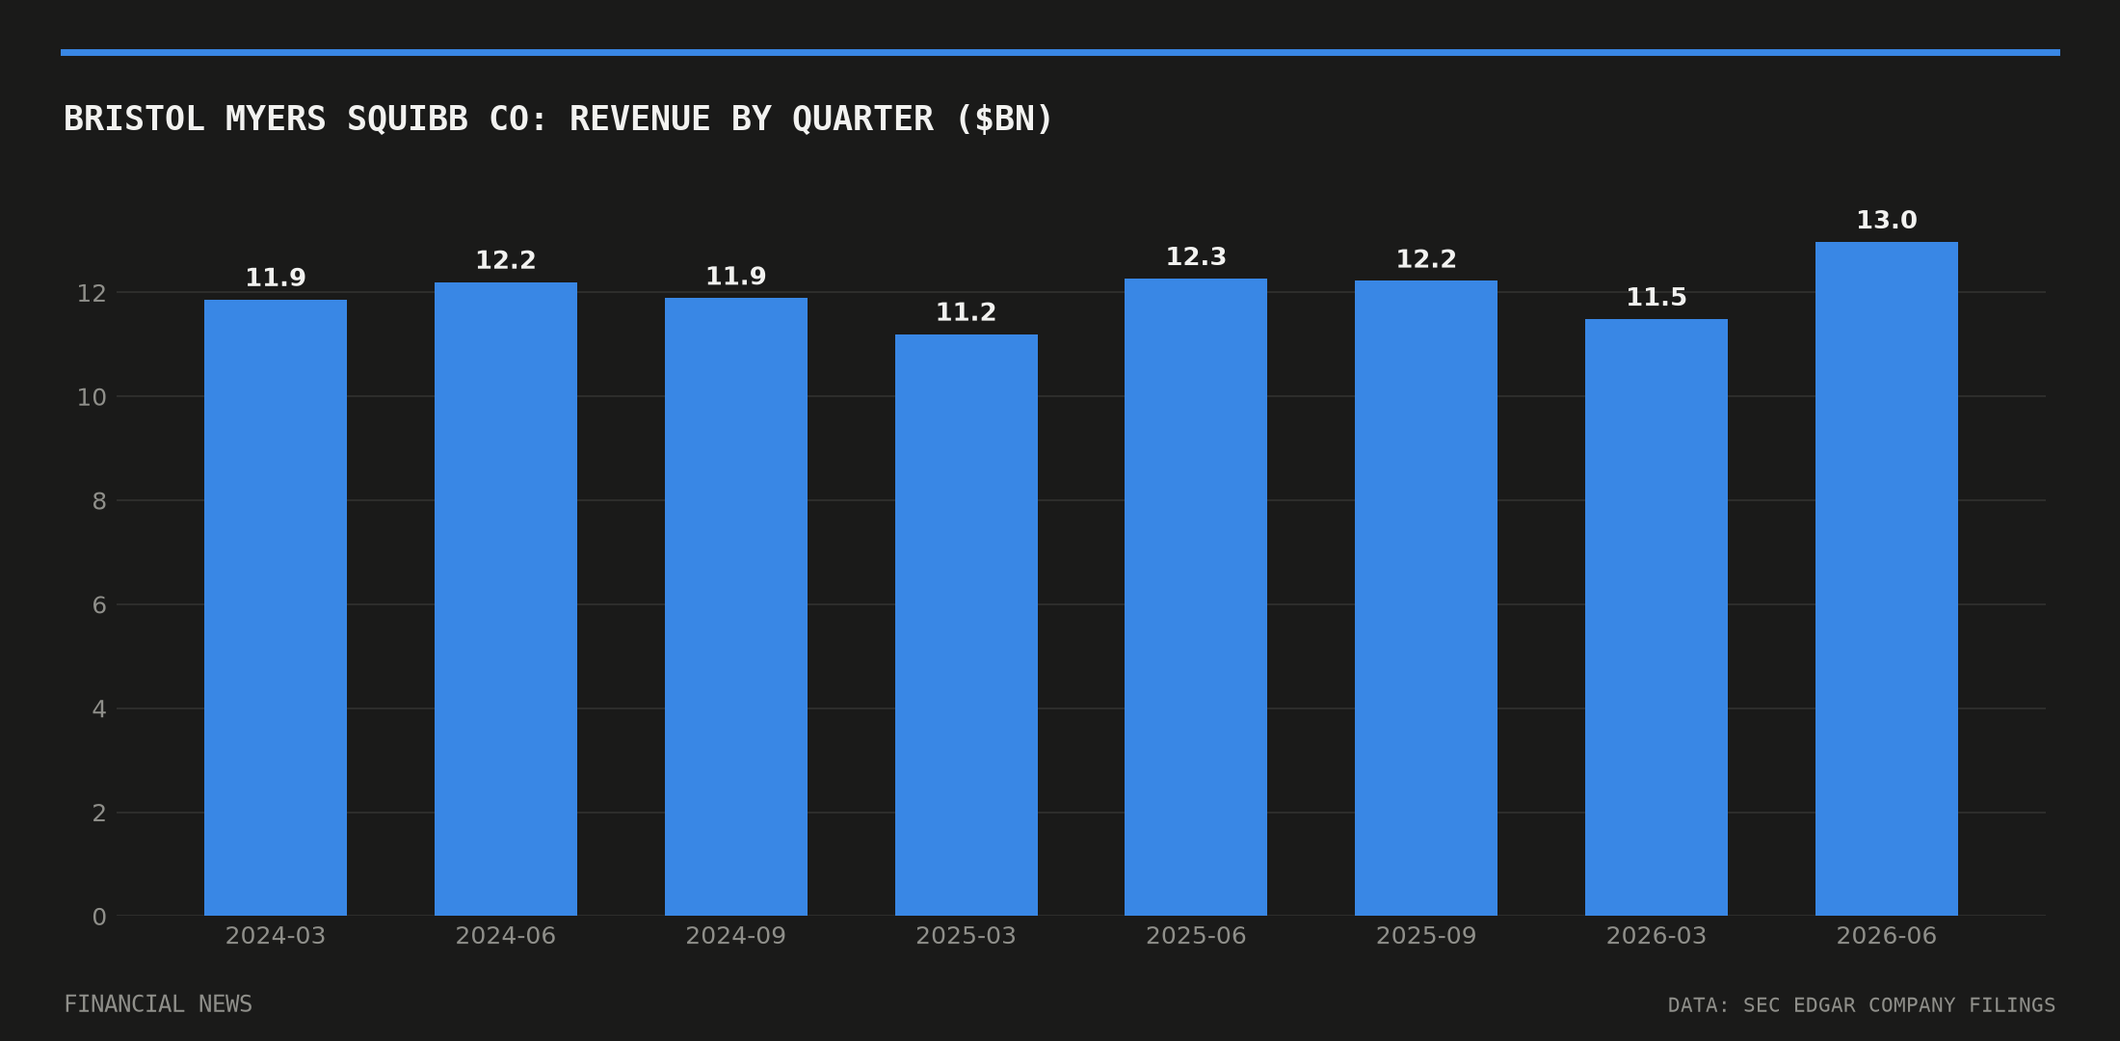Screen dimensions: 2120x1041
Task: Click the 2024-09 axis label
Action: tap(736, 936)
